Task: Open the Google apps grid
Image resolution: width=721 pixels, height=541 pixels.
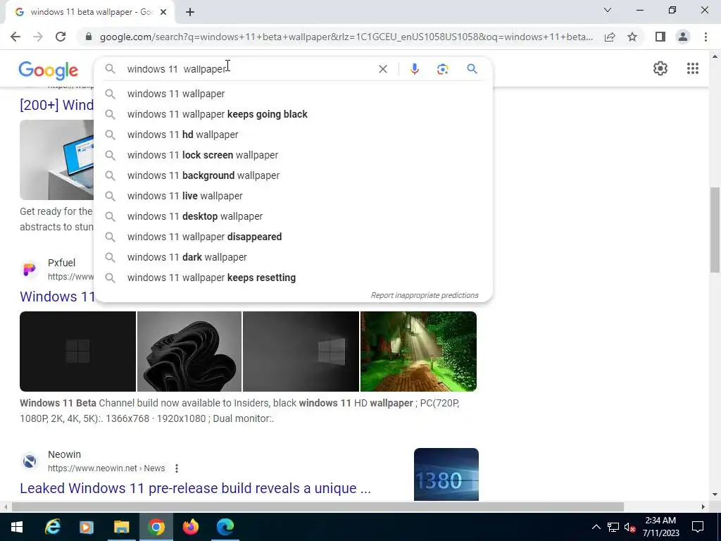Action: click(693, 68)
